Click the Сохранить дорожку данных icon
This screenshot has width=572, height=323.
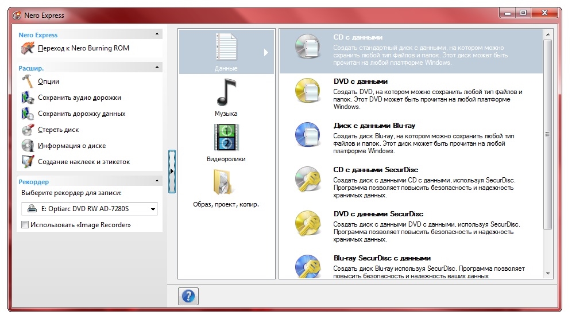(x=28, y=114)
